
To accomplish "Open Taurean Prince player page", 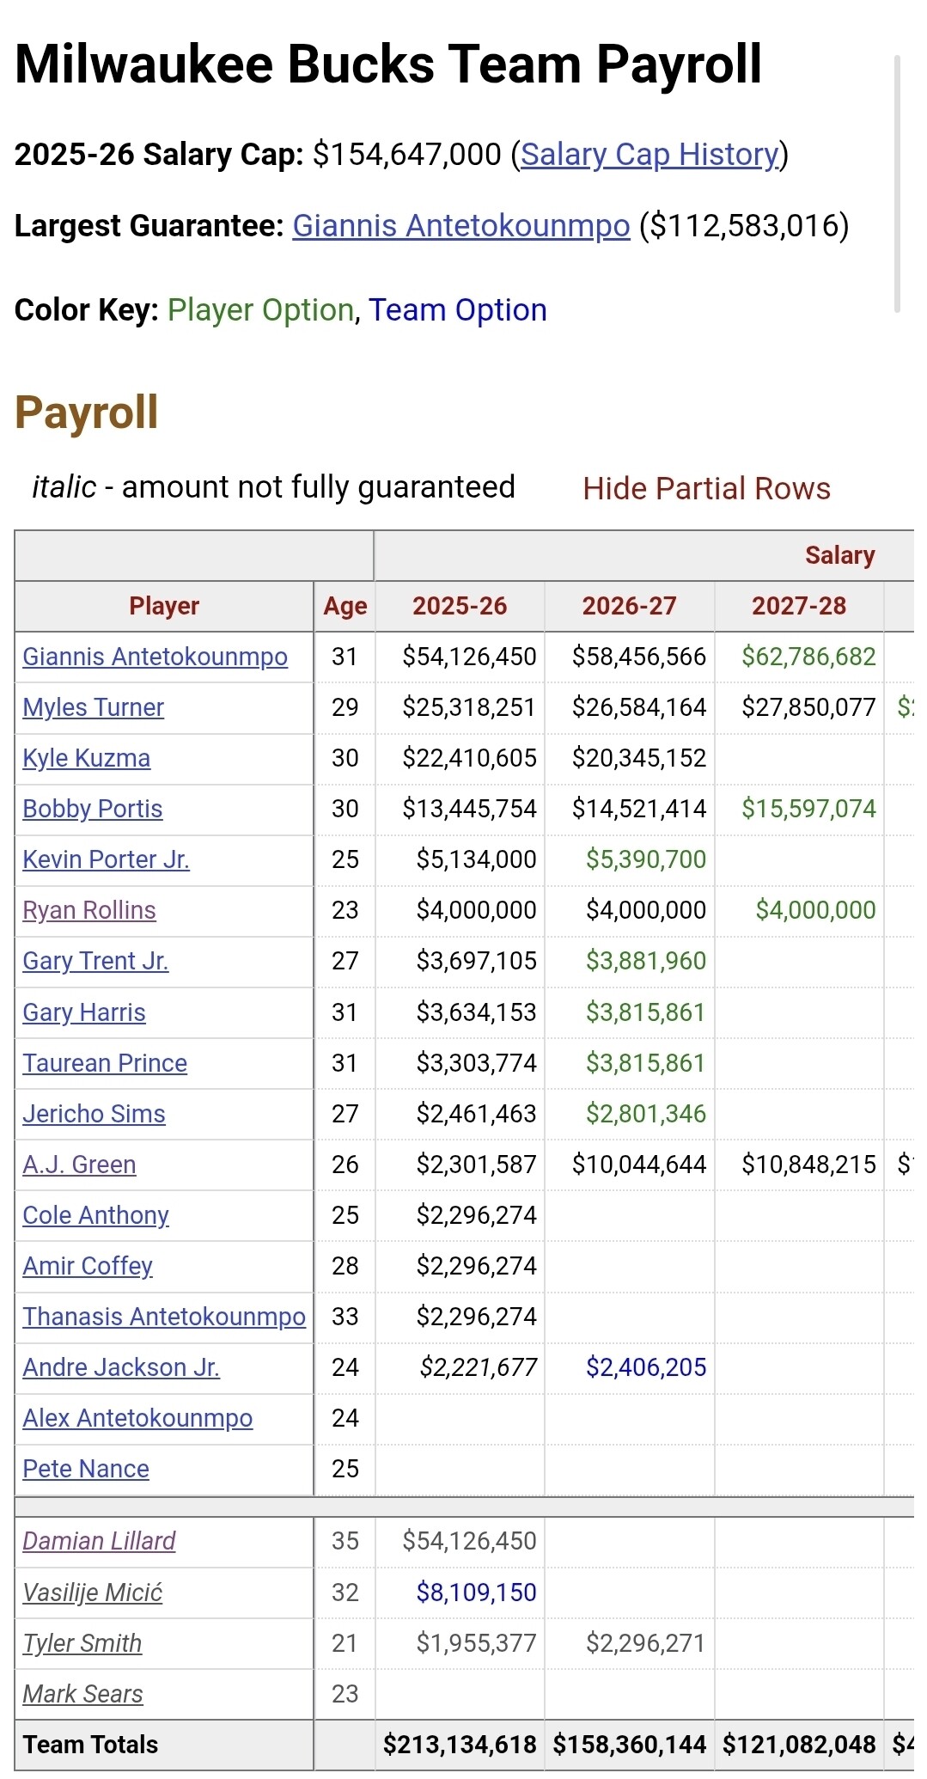I will click(105, 1063).
